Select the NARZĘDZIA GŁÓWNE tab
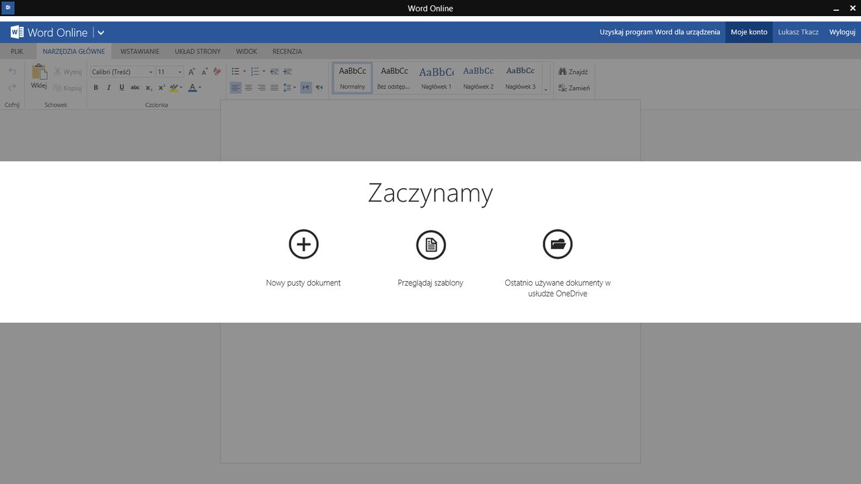861x484 pixels. pos(74,51)
